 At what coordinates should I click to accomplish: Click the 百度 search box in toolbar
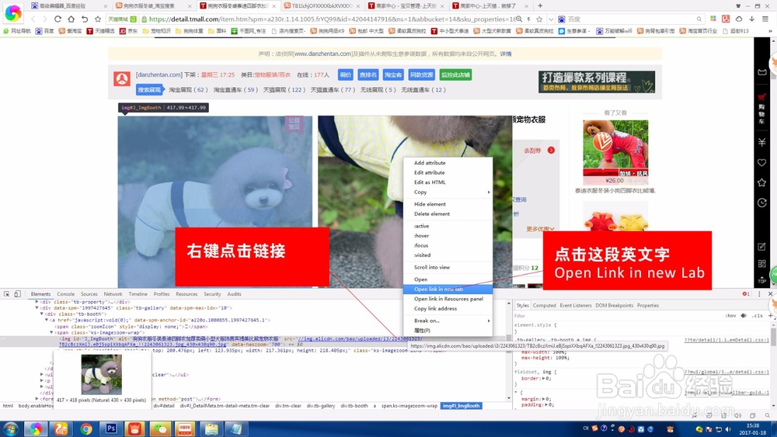pyautogui.click(x=632, y=19)
